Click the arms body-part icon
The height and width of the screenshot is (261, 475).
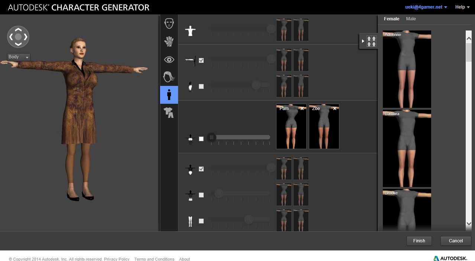click(190, 60)
